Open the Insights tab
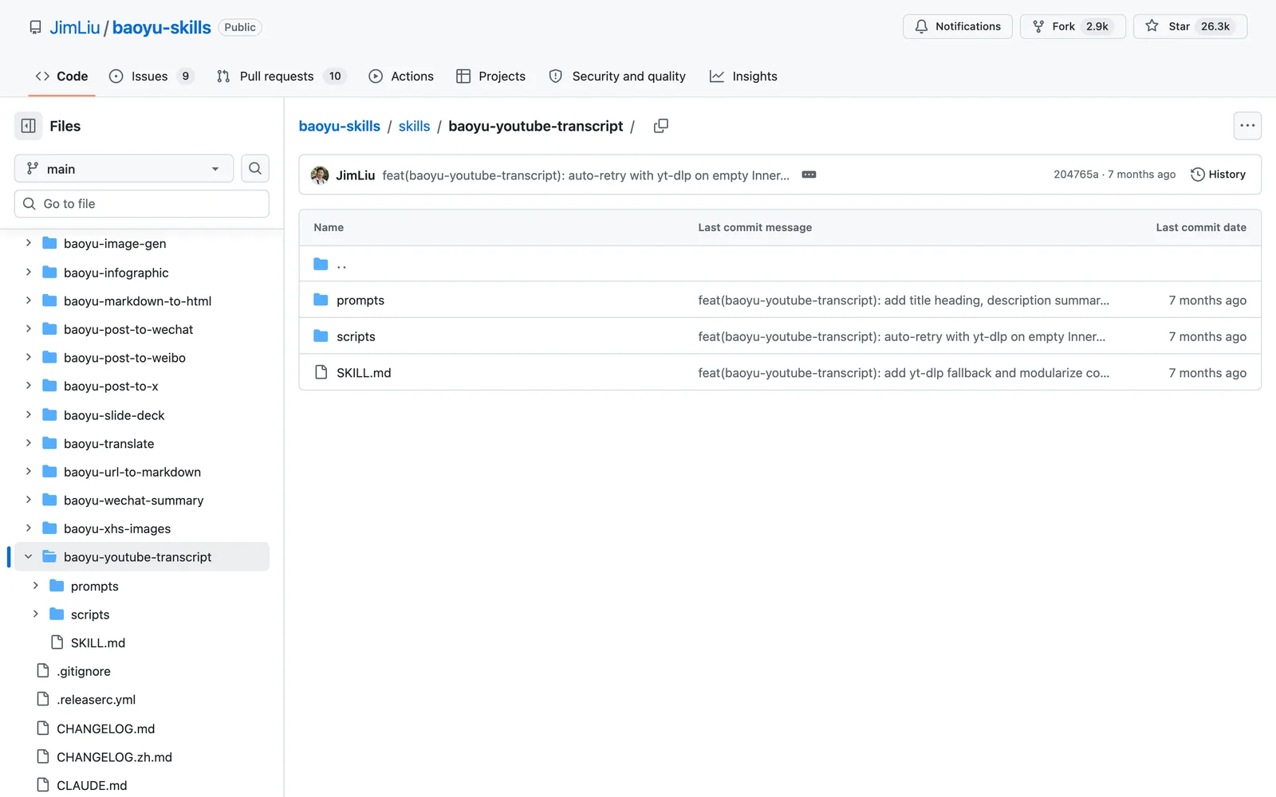Viewport: 1276px width, 797px height. tap(743, 77)
